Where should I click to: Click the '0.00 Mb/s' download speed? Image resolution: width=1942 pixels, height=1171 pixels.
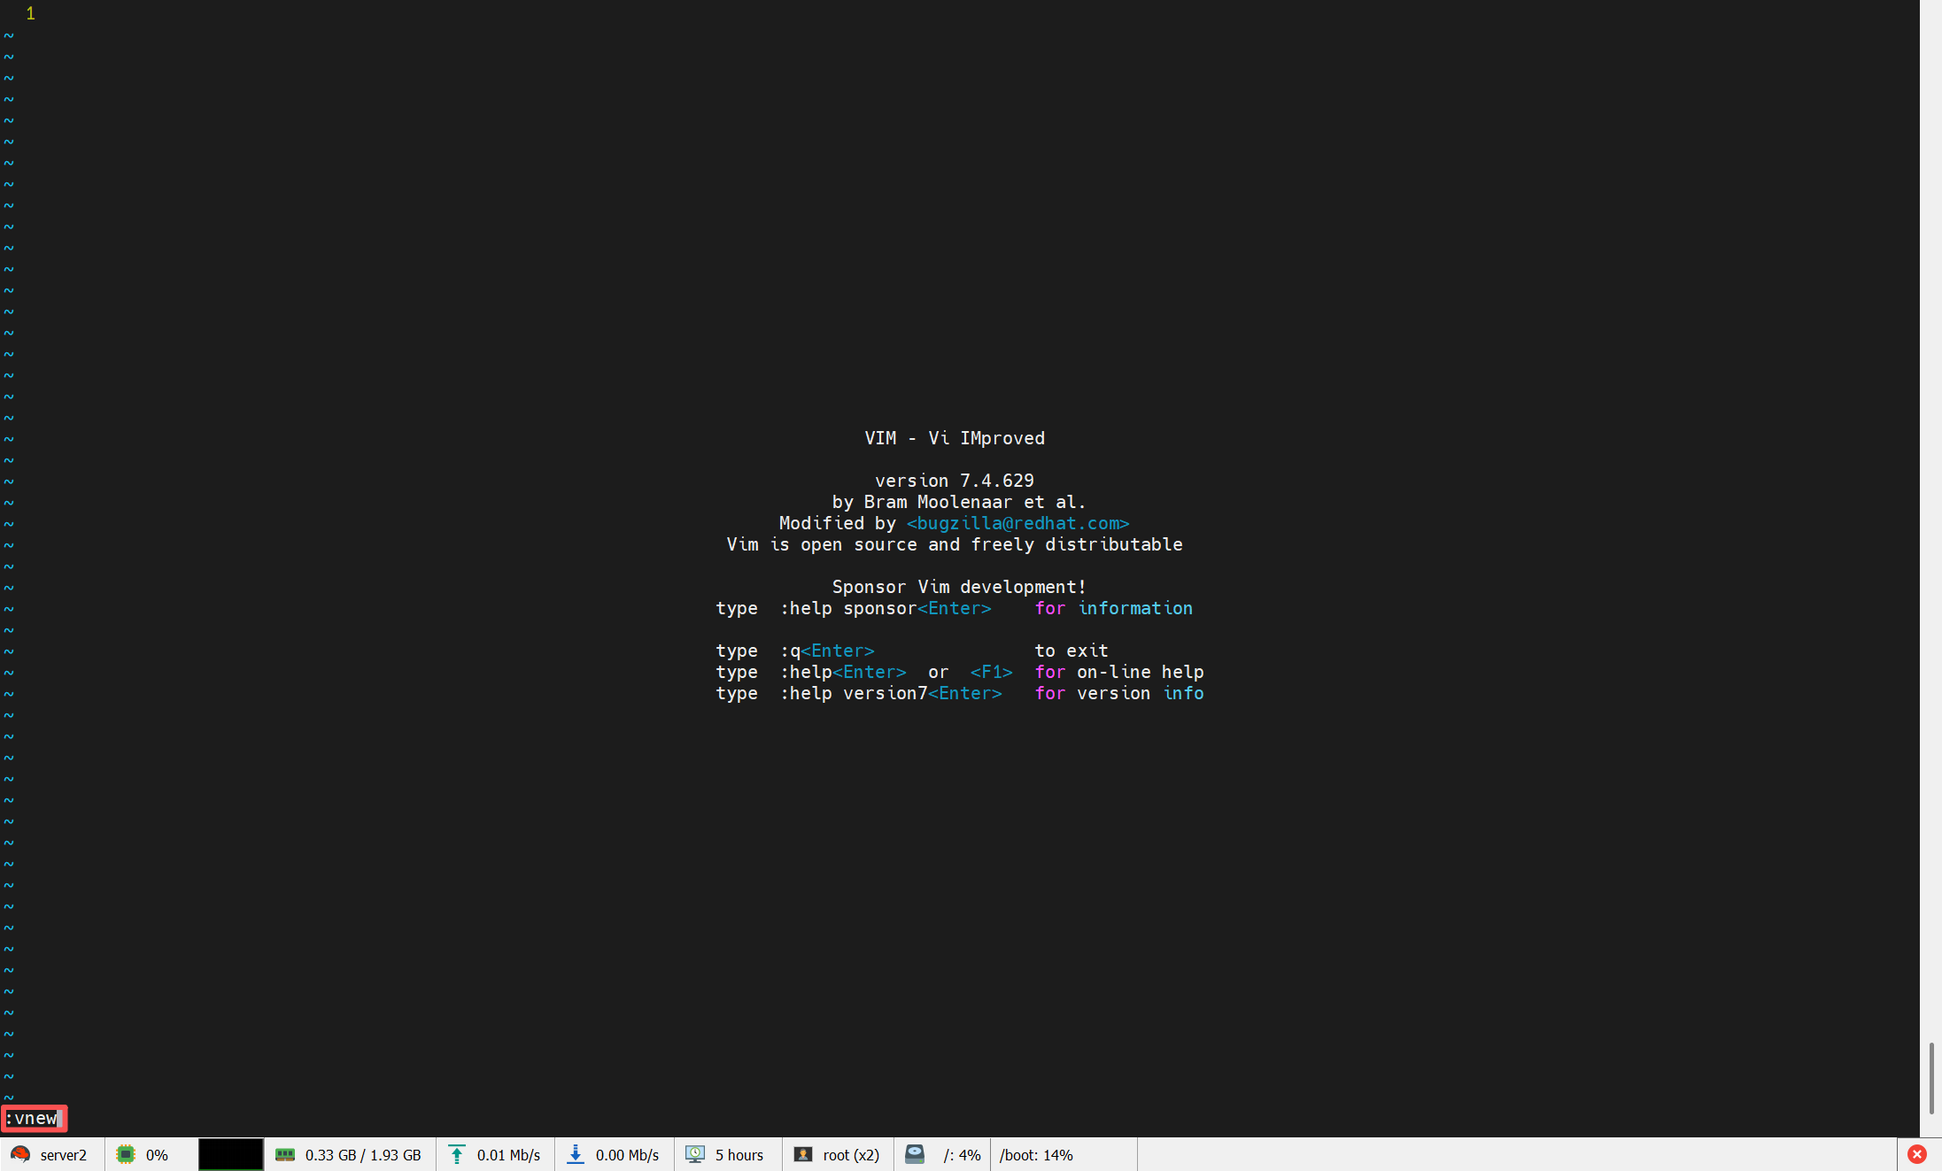(627, 1155)
